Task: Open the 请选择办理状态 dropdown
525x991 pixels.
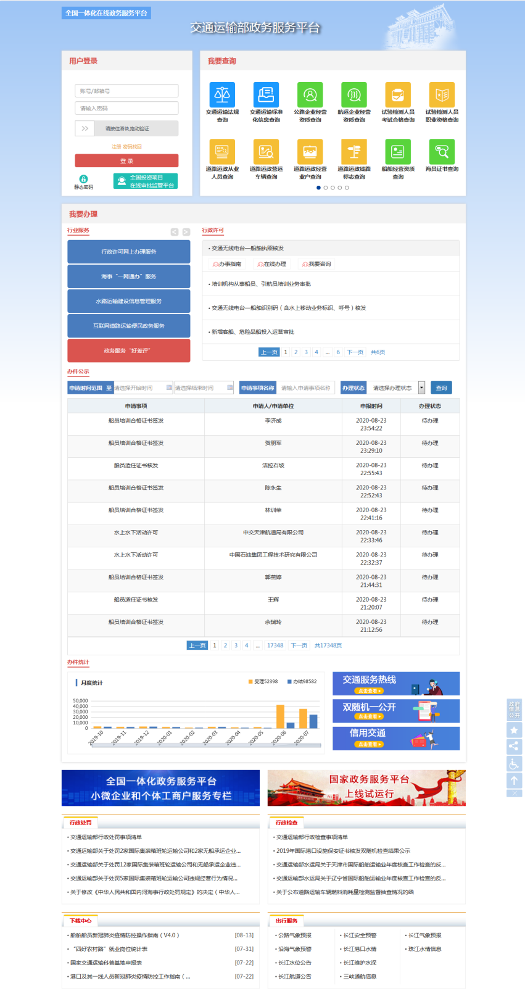Action: click(x=397, y=388)
